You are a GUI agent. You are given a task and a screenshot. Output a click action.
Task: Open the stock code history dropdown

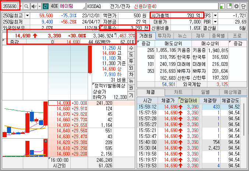(x=21, y=6)
